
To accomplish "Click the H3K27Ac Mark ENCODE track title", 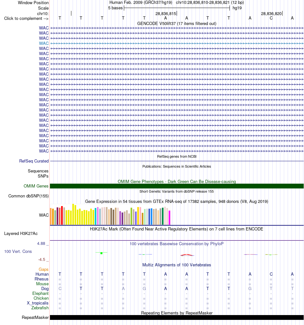I will 177,229.
